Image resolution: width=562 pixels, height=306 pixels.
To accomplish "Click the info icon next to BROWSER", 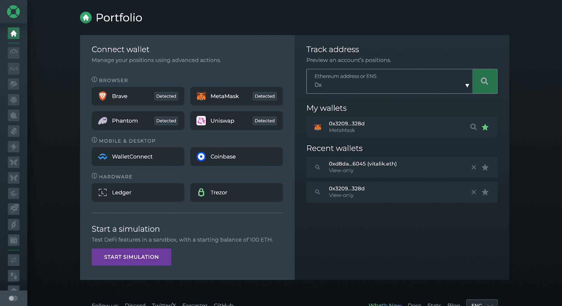I will tap(94, 80).
